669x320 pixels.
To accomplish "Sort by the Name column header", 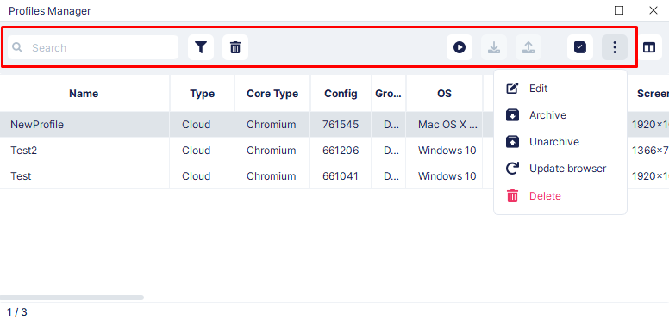I will [84, 94].
